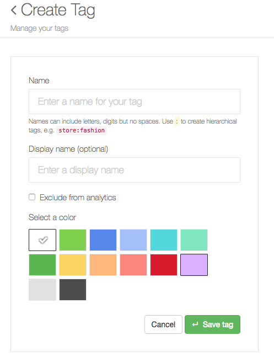Select the salmon pink color swatch
The height and width of the screenshot is (357, 274).
point(133,265)
